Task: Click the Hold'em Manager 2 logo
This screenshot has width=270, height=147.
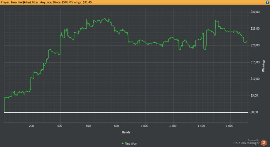Action: pyautogui.click(x=263, y=143)
